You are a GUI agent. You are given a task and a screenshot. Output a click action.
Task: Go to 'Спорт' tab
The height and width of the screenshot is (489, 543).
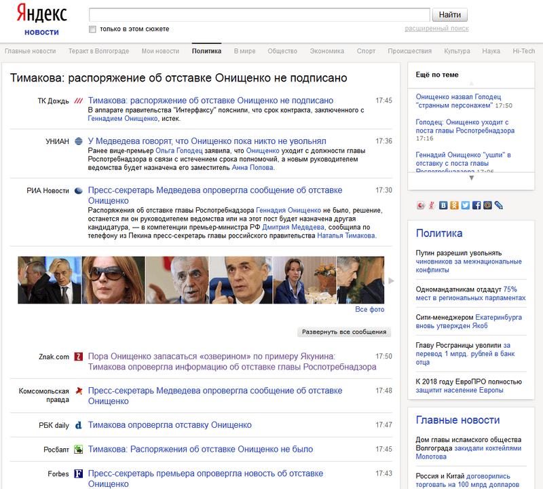tap(366, 51)
